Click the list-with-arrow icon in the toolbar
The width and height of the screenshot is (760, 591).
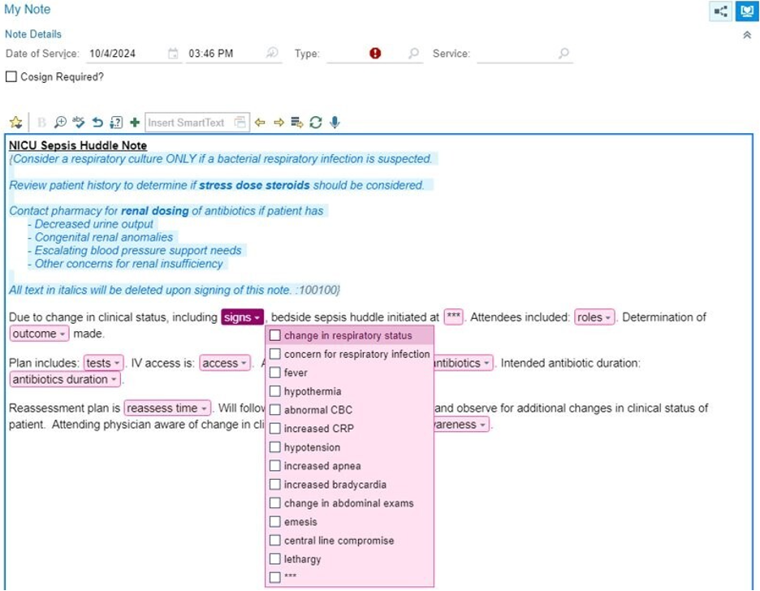click(296, 123)
